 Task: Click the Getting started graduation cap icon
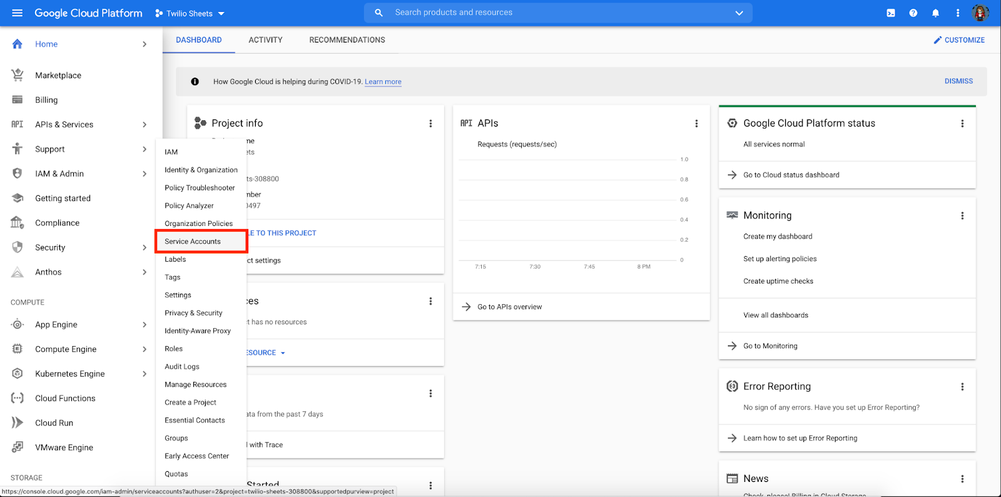pos(18,198)
